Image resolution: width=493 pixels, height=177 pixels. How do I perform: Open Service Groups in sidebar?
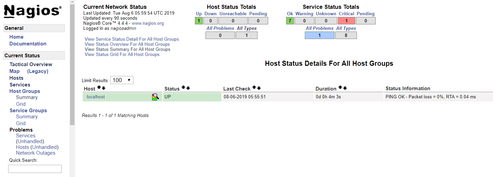pos(28,111)
